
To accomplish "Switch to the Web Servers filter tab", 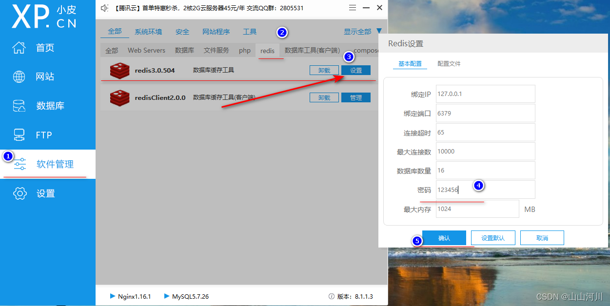I will tap(146, 50).
